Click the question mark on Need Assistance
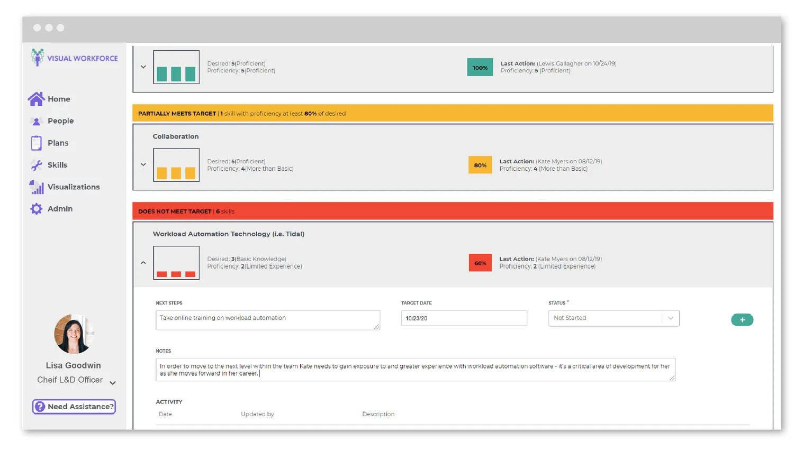The image size is (794, 451). (x=41, y=406)
